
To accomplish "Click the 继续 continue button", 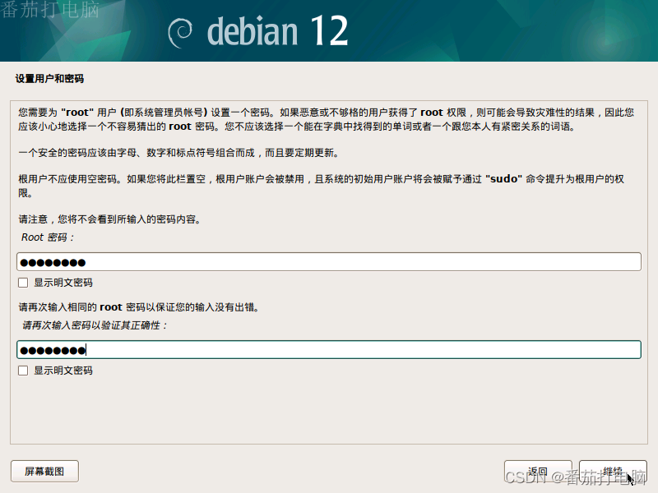I will [x=613, y=471].
